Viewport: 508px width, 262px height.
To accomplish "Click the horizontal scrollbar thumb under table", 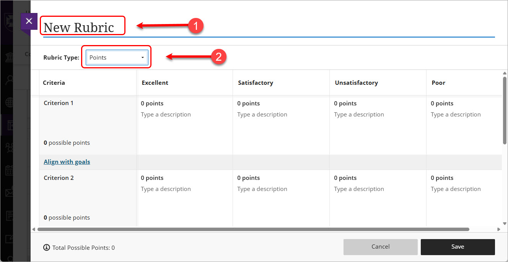I will coord(253,230).
